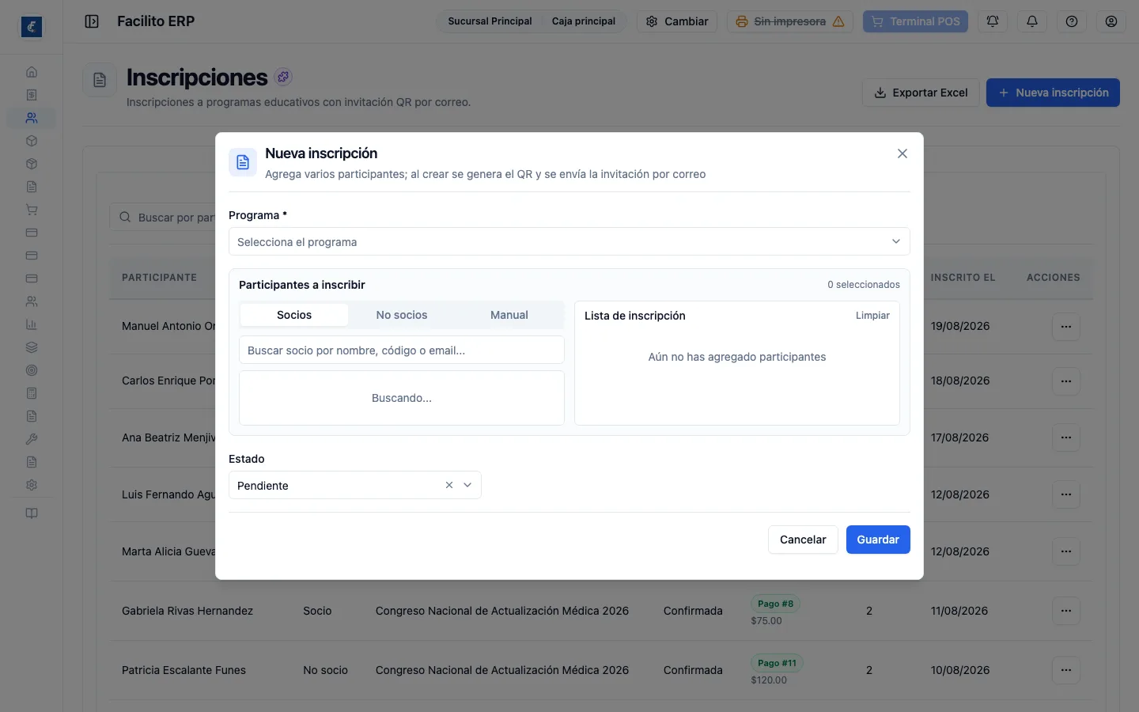Focus the Buscar socio search field
The width and height of the screenshot is (1139, 712).
[402, 350]
